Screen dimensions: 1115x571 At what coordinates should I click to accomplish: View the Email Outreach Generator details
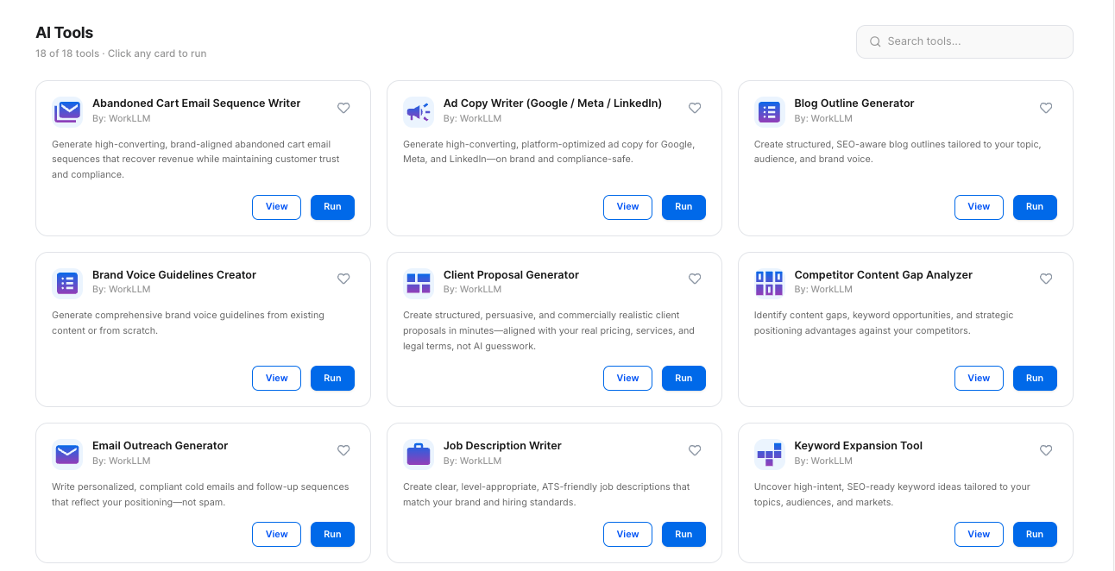276,534
